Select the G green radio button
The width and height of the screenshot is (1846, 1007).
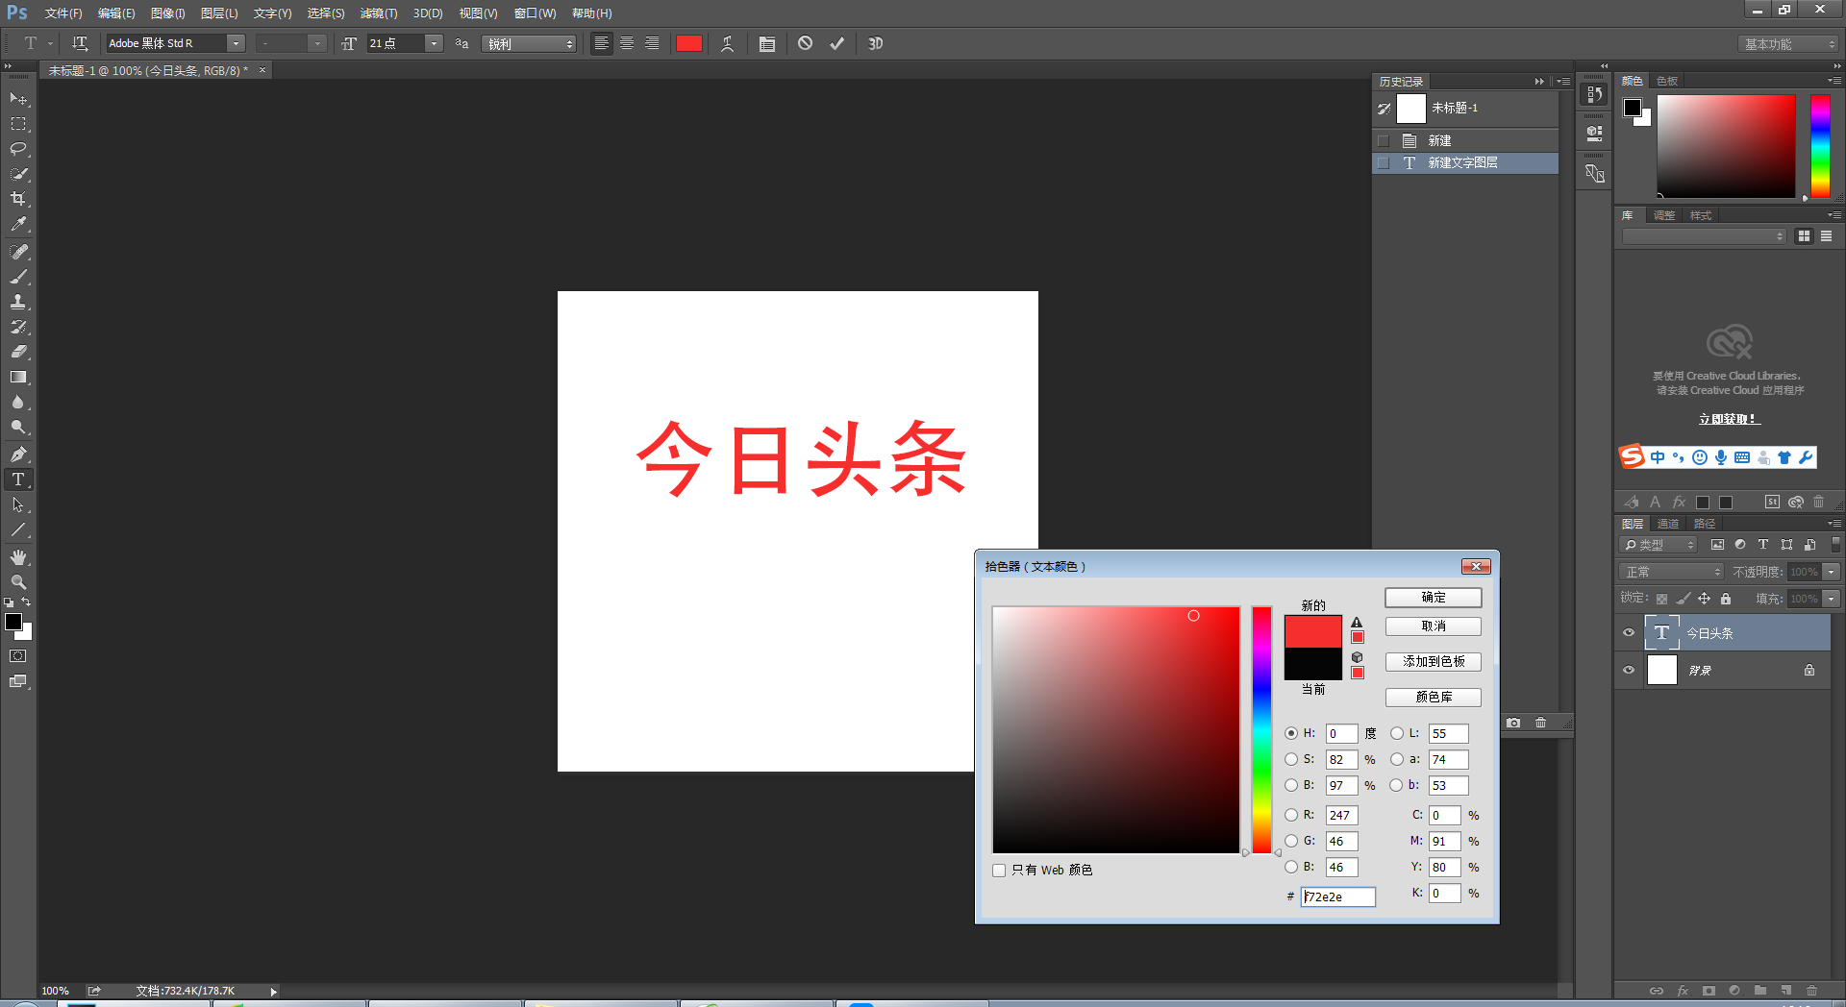1291,841
